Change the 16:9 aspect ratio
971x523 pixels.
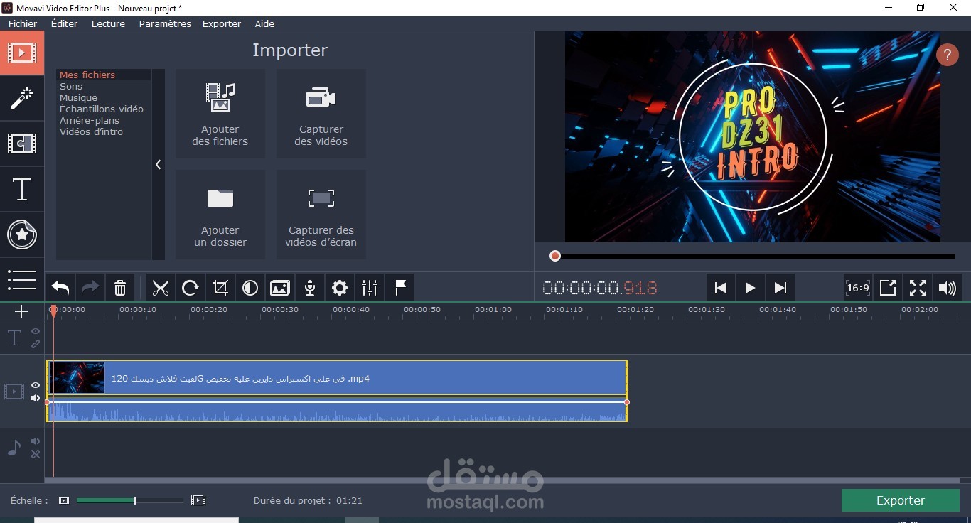click(858, 288)
